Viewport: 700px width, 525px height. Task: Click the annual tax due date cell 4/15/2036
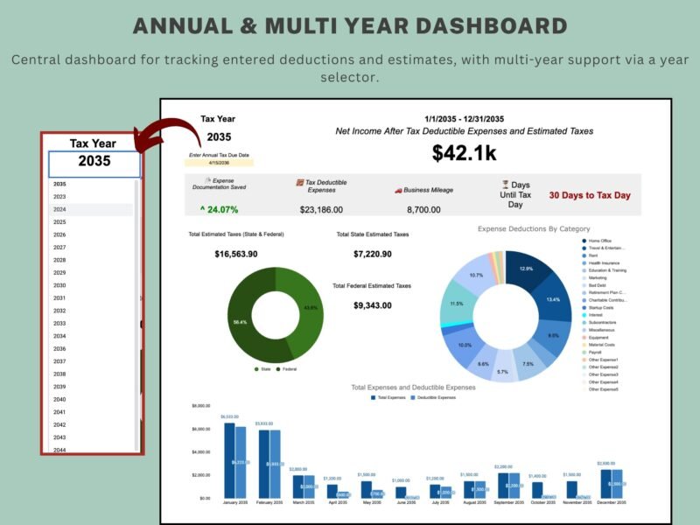click(x=219, y=163)
